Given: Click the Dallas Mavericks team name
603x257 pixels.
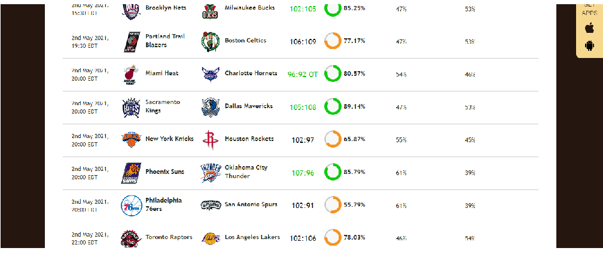Looking at the screenshot, I should click(249, 106).
